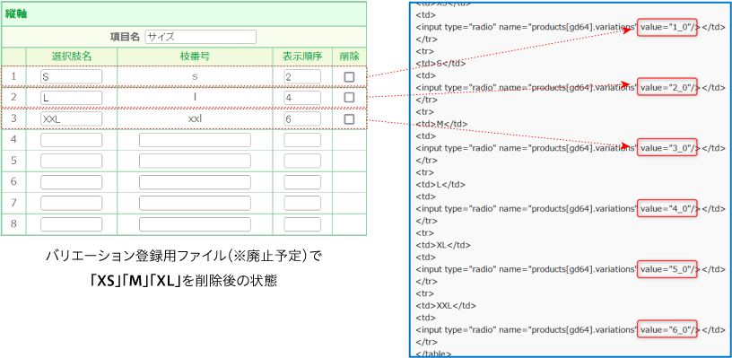Tick the delete checkbox for row XXL
Viewport: 732px width, 358px height.
[349, 119]
